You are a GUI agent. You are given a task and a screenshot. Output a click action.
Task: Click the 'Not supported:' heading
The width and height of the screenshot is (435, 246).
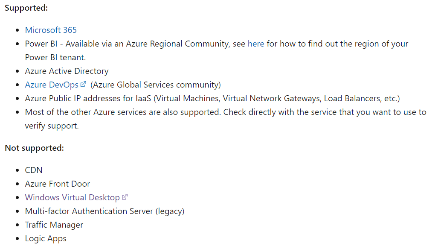tap(35, 148)
